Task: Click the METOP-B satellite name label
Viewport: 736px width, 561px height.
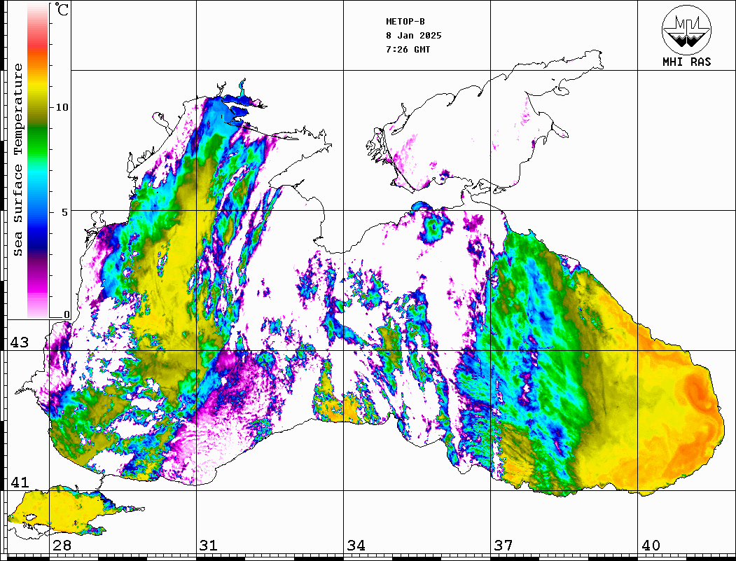Action: point(405,22)
